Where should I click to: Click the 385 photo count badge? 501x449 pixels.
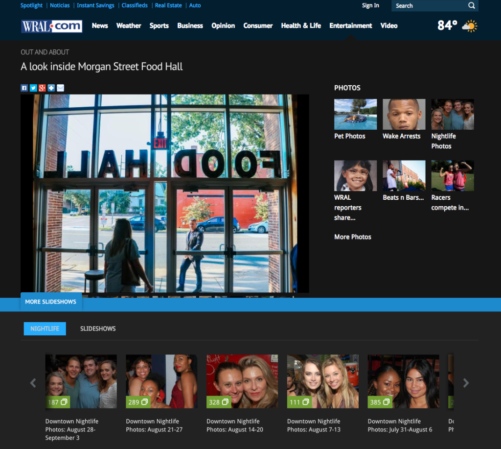coord(380,402)
